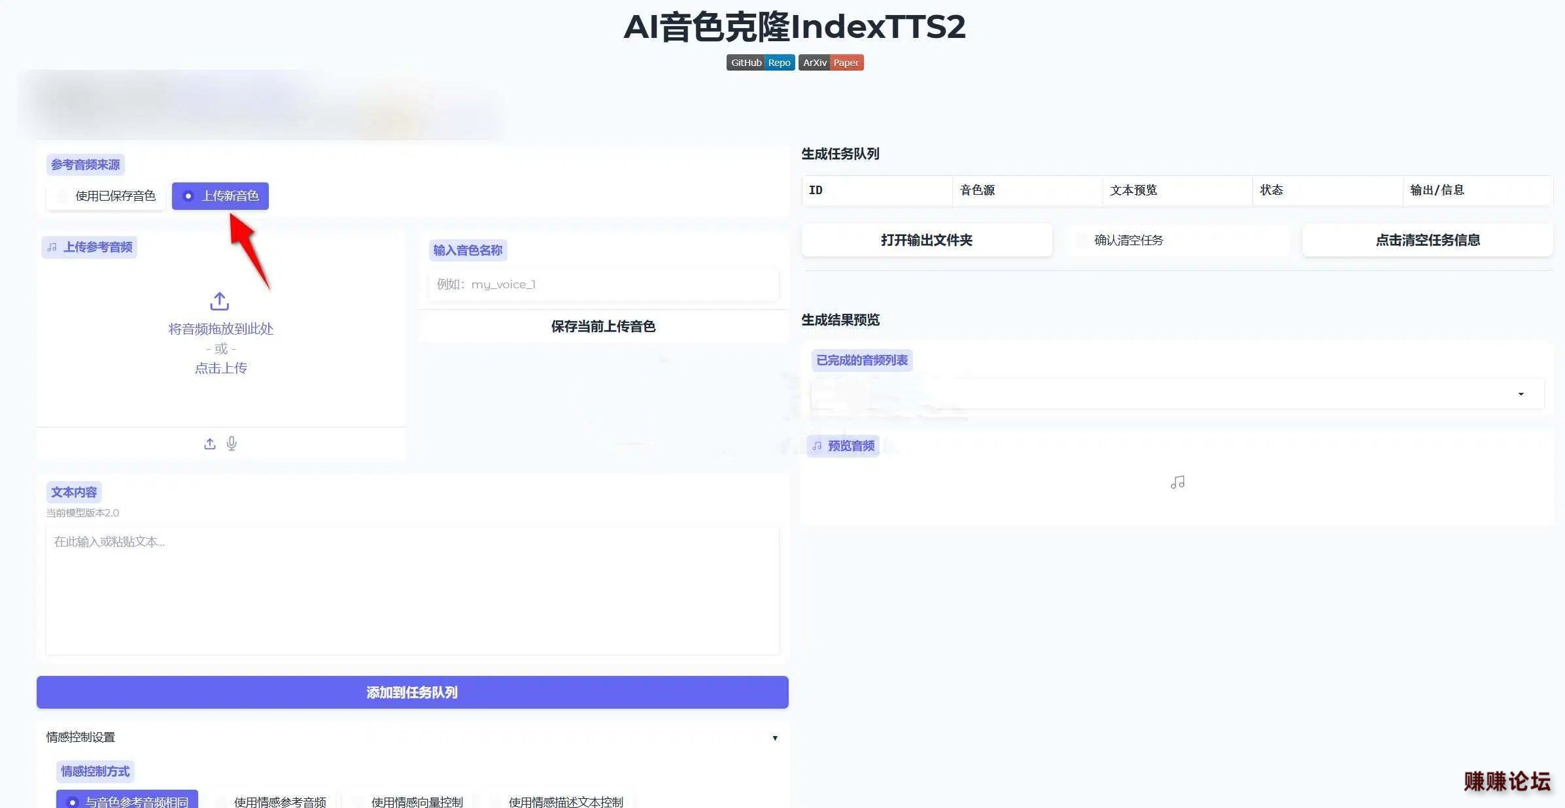Tick the 确认清空任务 checkbox
This screenshot has width=1565, height=808.
[x=1082, y=241]
